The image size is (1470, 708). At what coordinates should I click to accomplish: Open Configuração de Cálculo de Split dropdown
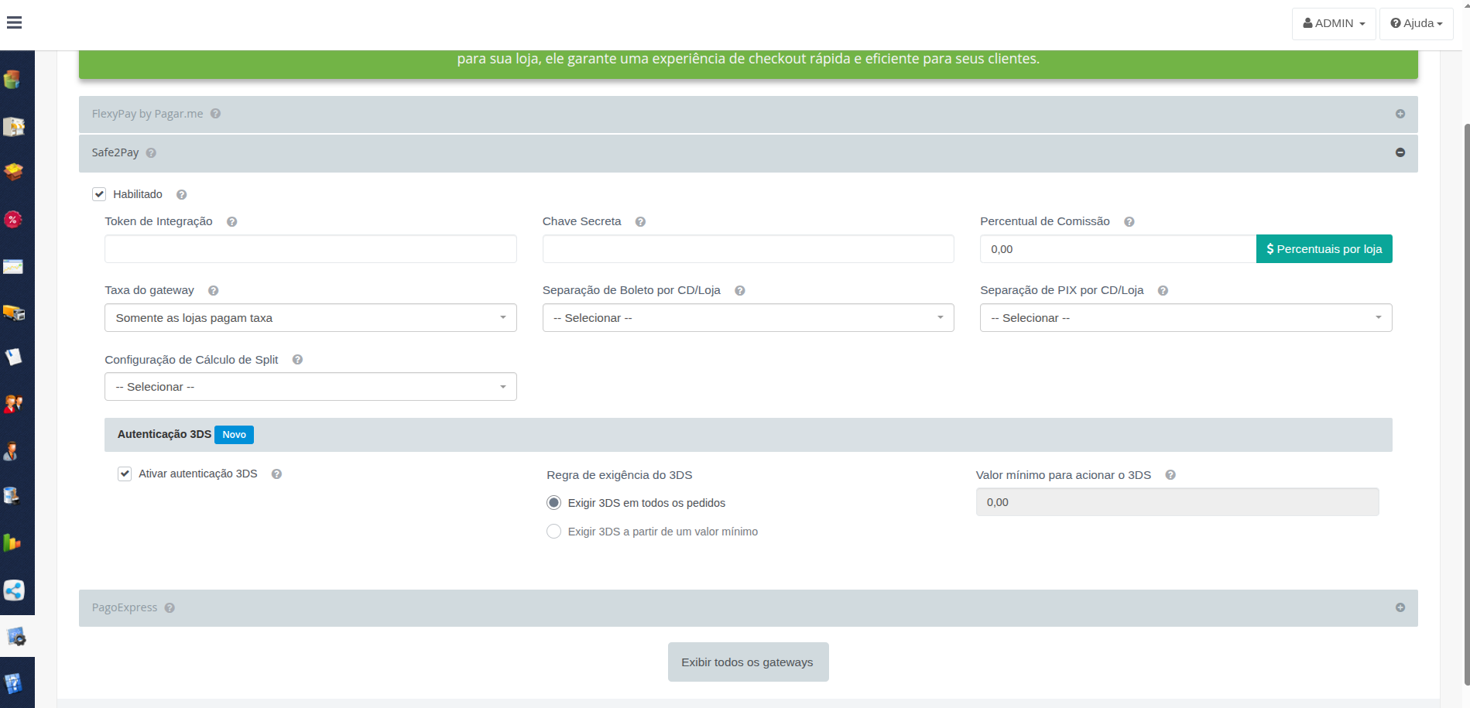(310, 387)
